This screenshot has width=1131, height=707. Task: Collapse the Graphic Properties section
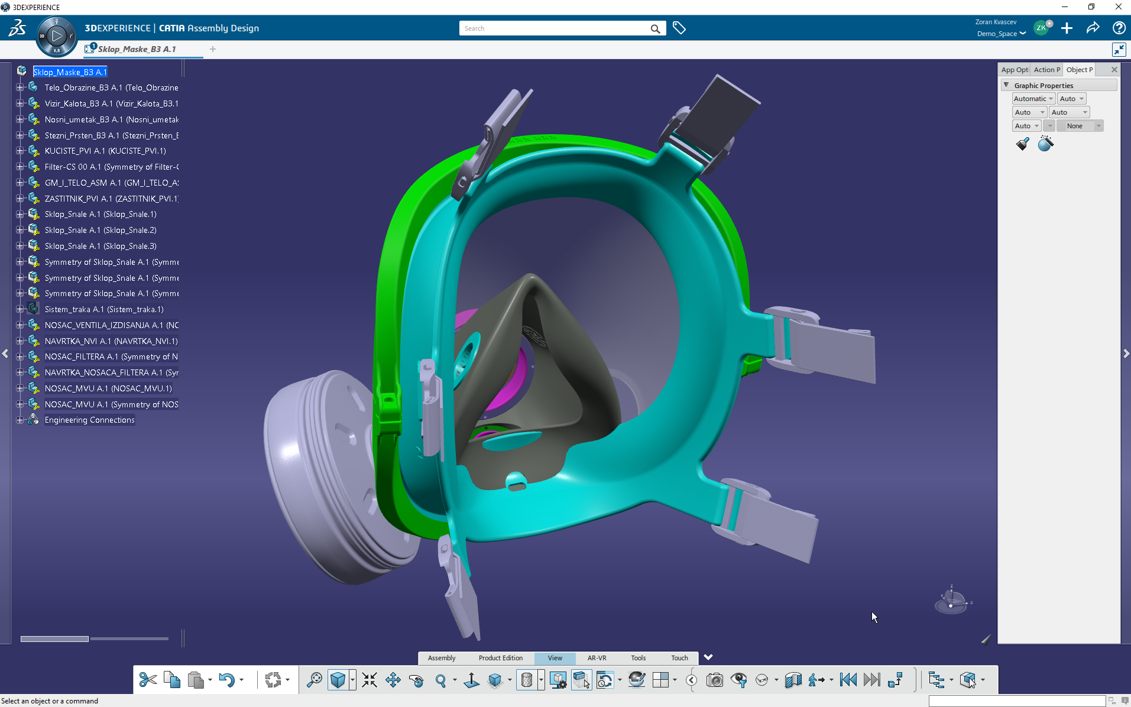point(1006,85)
